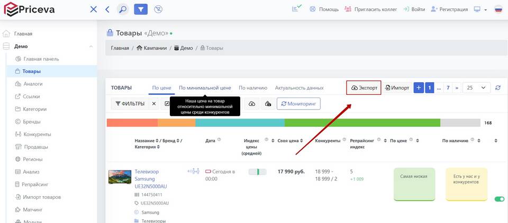Click the refresh icon beside page size
The image size is (508, 223).
[497, 88]
